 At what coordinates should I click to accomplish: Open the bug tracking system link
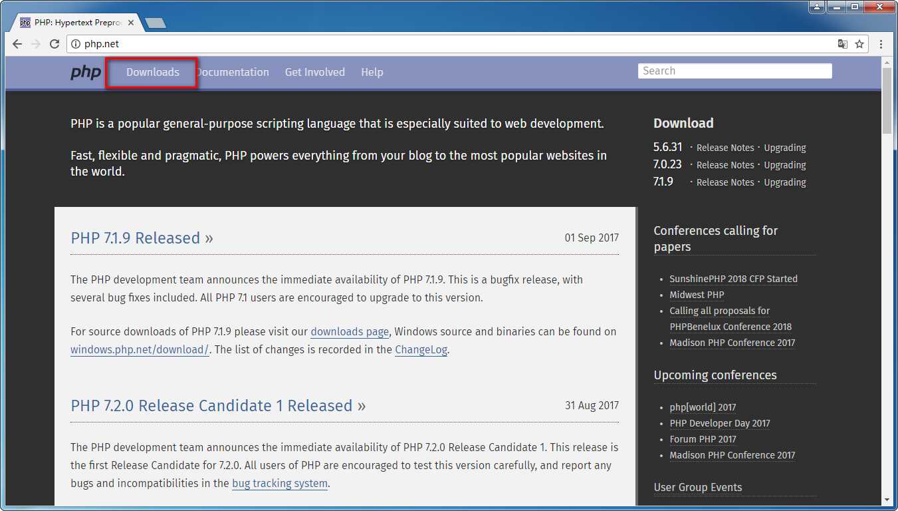(280, 484)
